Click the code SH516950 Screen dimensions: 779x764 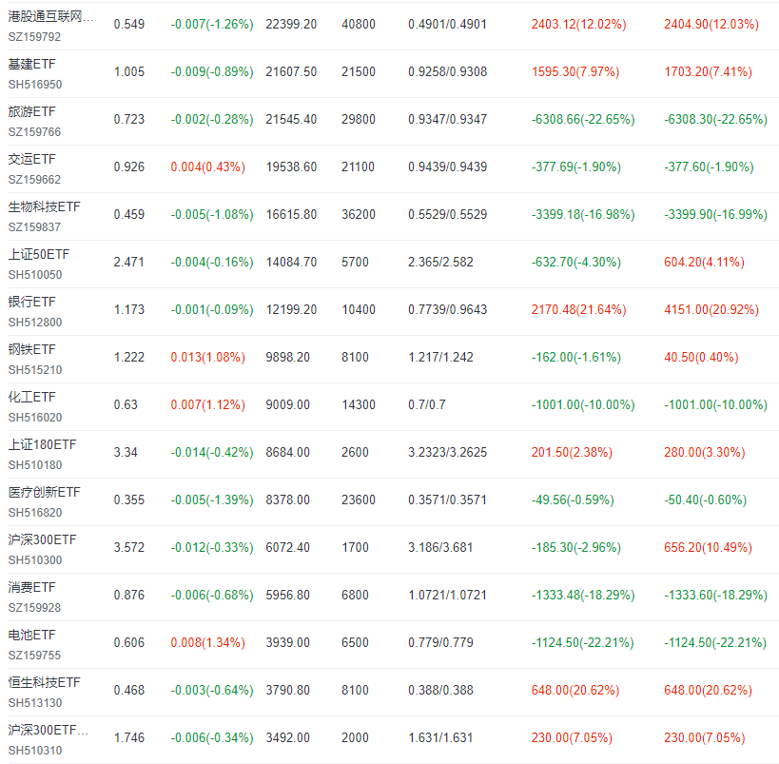(35, 85)
